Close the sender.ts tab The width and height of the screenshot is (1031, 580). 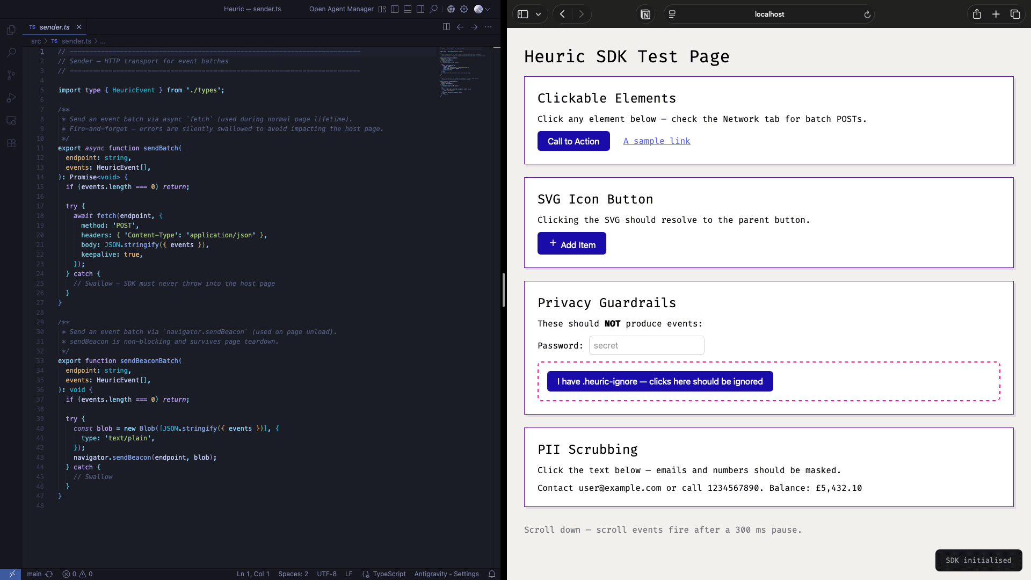point(79,27)
